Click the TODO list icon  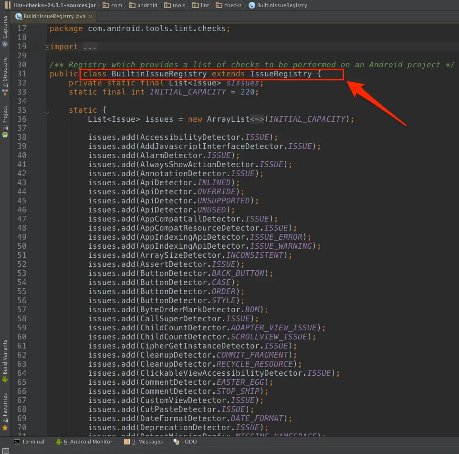coord(176,442)
